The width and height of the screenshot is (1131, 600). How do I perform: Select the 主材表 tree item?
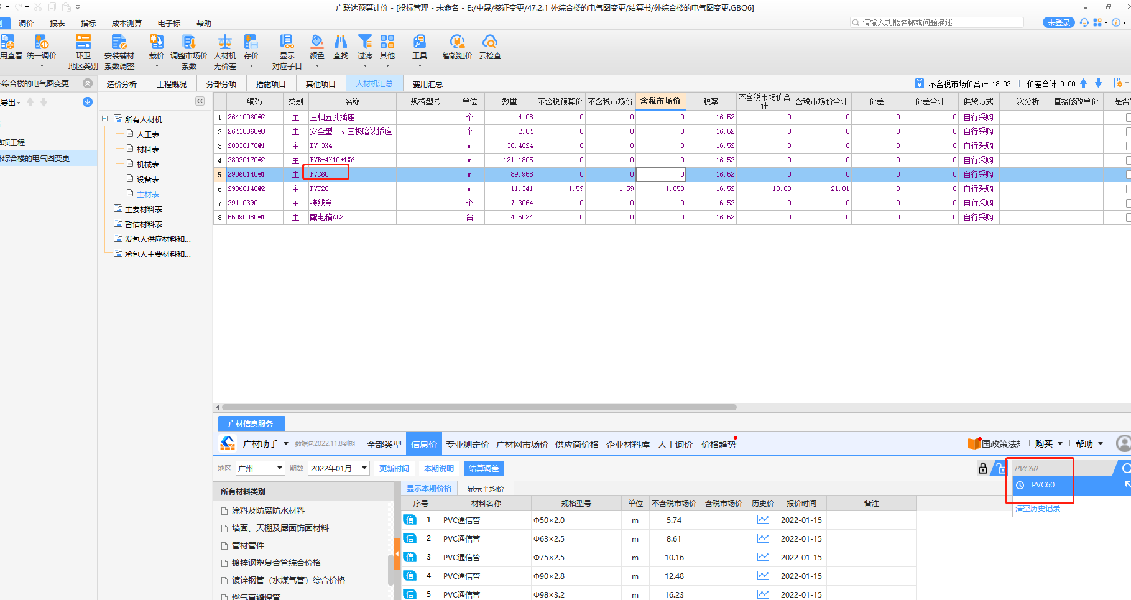click(x=148, y=194)
